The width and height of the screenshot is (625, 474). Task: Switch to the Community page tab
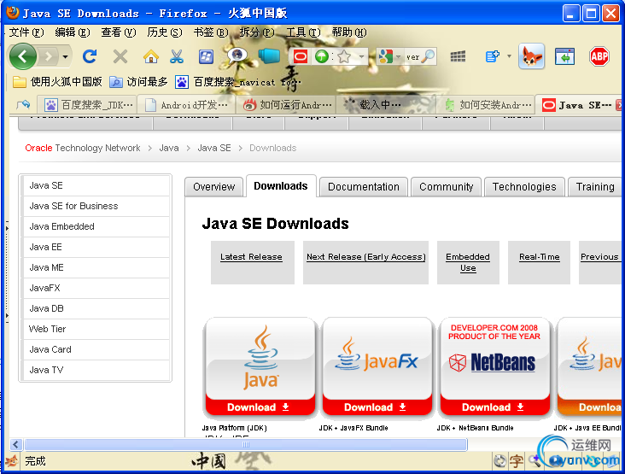click(x=446, y=187)
